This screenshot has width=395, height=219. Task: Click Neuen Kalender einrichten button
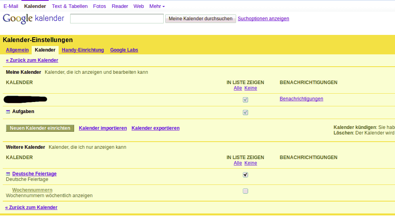[40, 128]
